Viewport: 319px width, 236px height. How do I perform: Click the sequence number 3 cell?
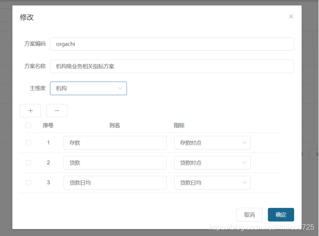(48, 182)
